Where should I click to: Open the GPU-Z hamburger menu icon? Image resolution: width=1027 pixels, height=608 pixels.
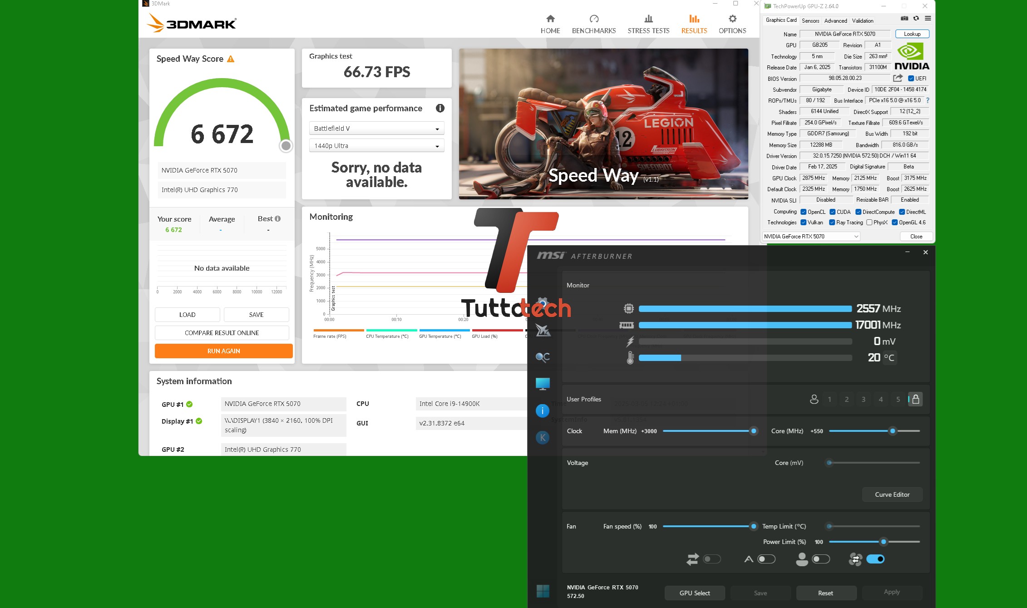(x=928, y=19)
